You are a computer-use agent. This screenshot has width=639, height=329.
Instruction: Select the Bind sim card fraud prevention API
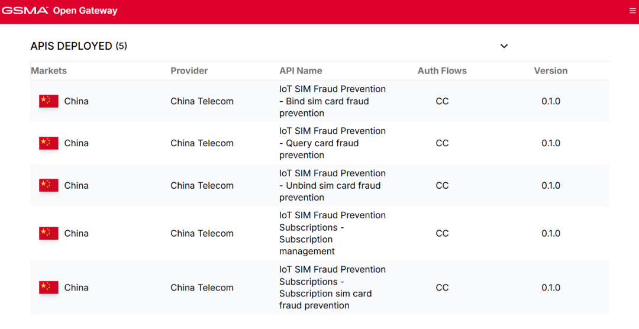pyautogui.click(x=333, y=101)
